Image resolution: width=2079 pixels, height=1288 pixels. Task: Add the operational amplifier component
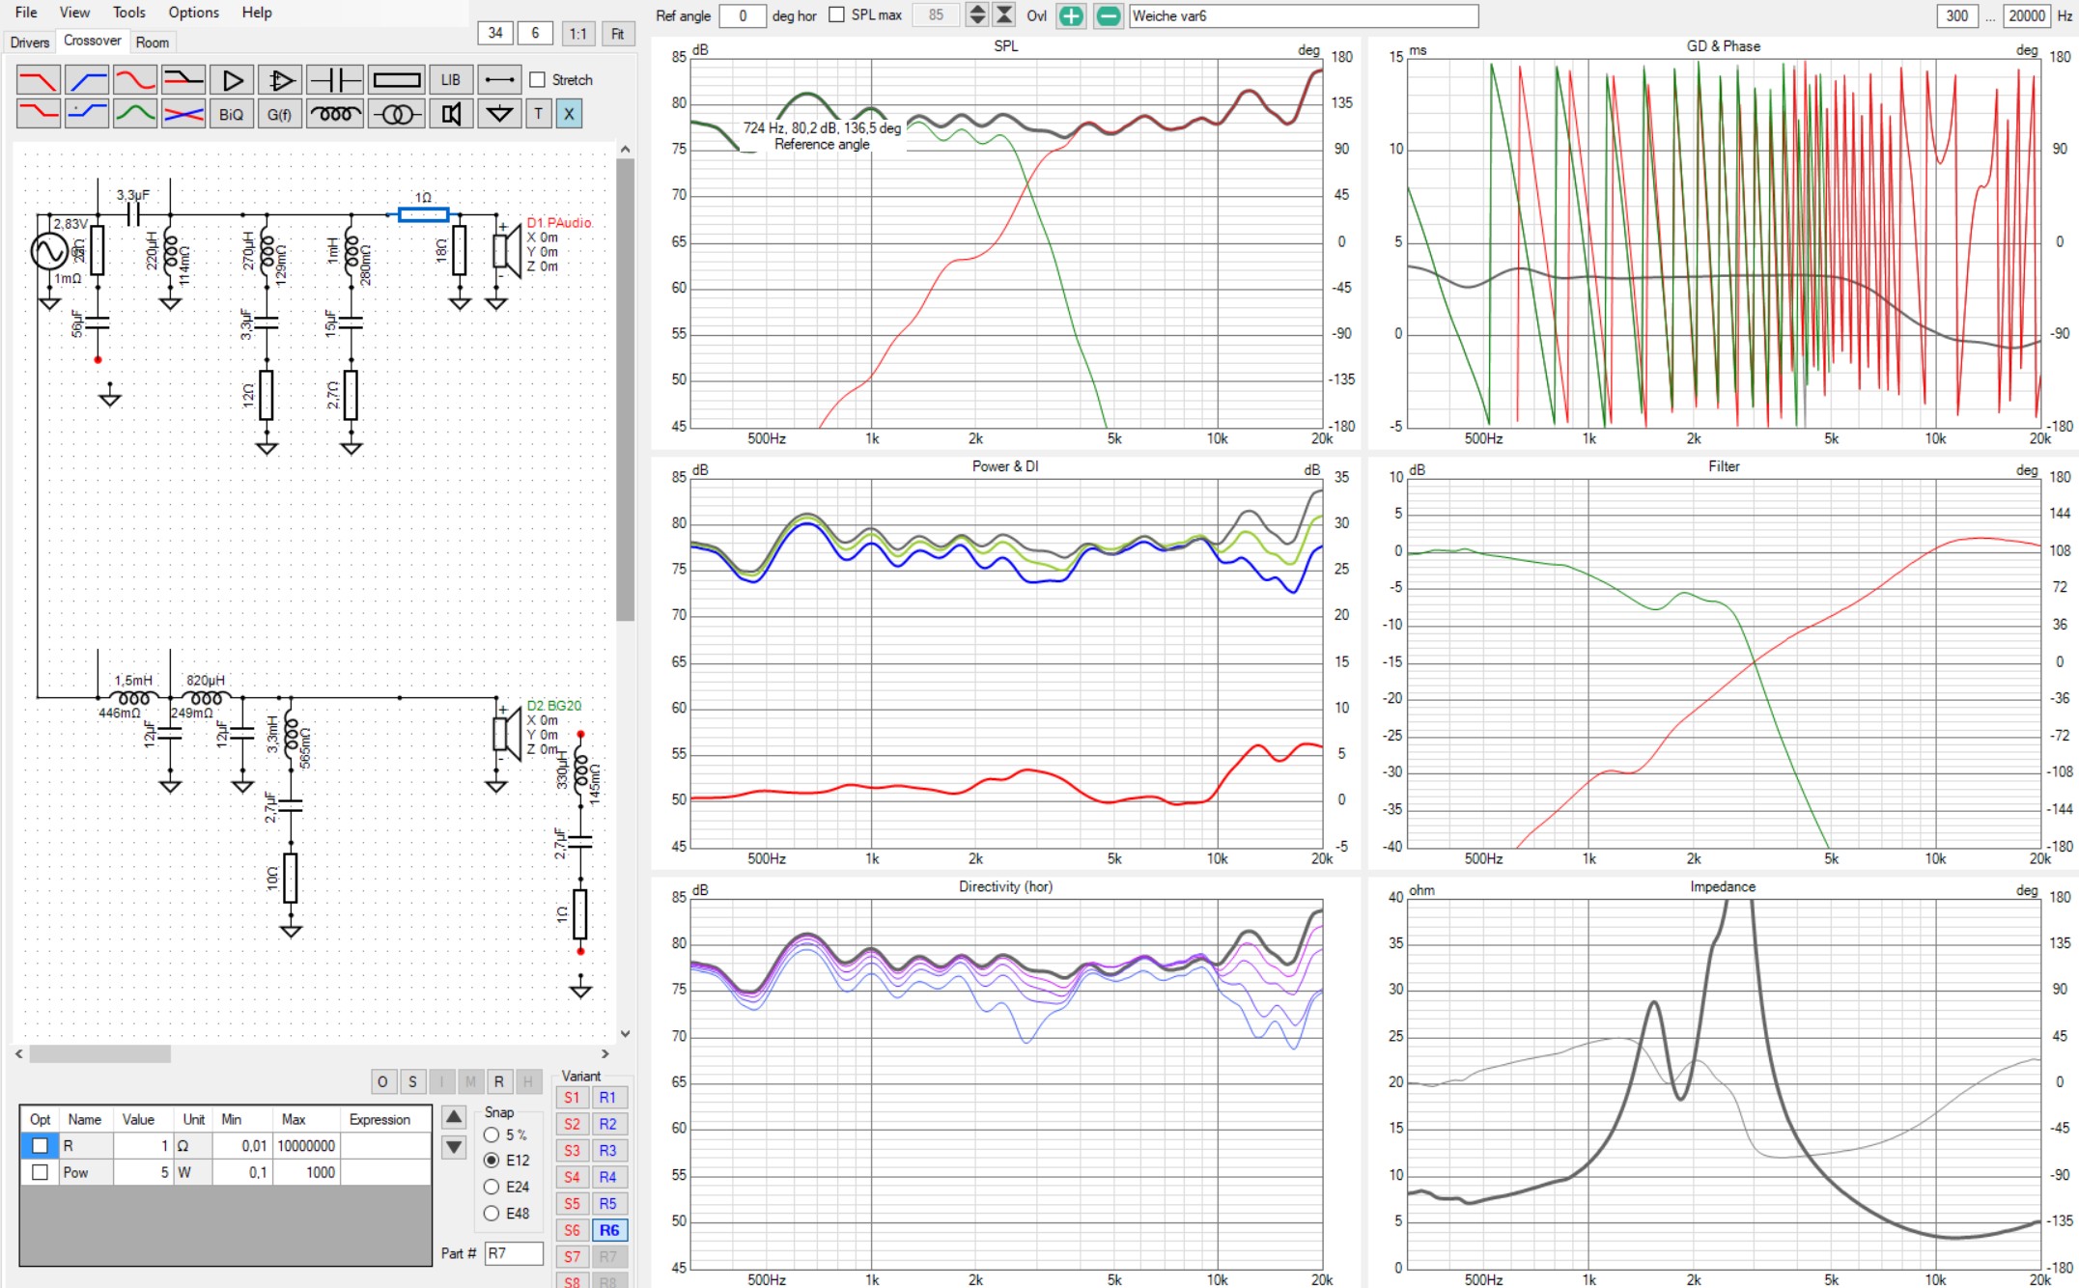tap(280, 80)
